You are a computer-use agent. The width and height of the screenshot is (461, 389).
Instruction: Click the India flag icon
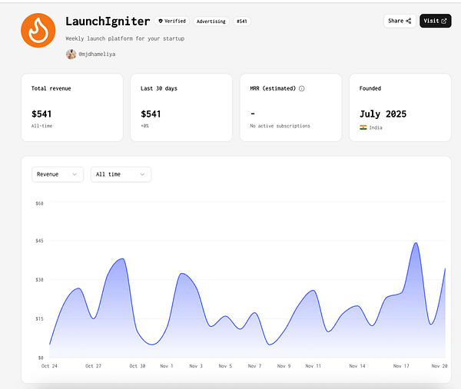(x=363, y=127)
